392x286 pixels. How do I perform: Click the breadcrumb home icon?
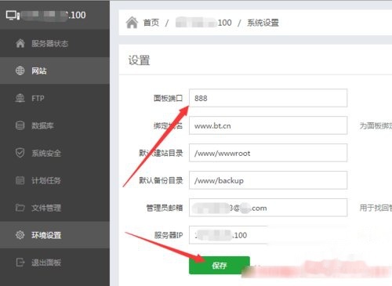[132, 23]
